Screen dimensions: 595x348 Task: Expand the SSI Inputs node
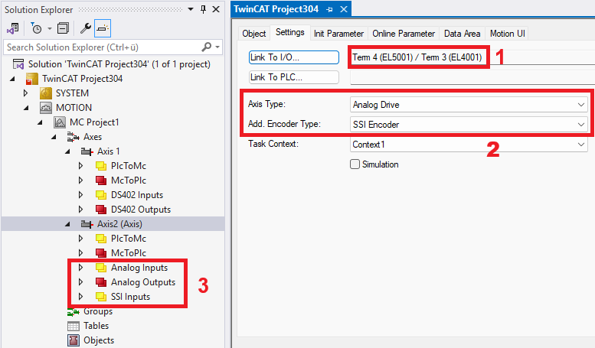[80, 297]
